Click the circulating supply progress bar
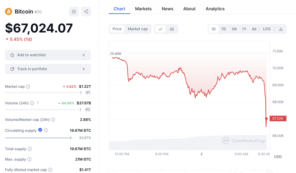This screenshot has width=296, height=173. pyautogui.click(x=38, y=138)
